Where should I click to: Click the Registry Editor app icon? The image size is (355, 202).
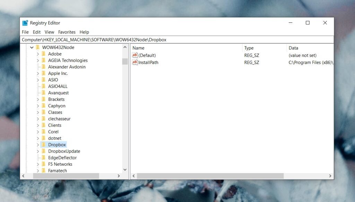pyautogui.click(x=25, y=22)
